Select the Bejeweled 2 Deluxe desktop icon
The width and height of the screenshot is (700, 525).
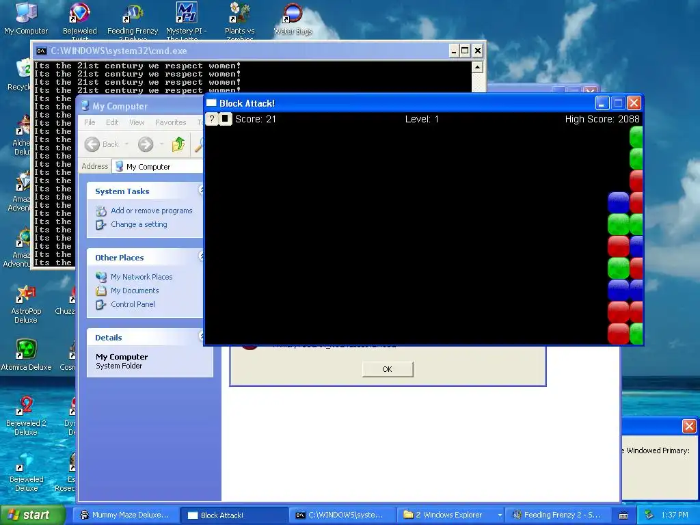(x=26, y=416)
